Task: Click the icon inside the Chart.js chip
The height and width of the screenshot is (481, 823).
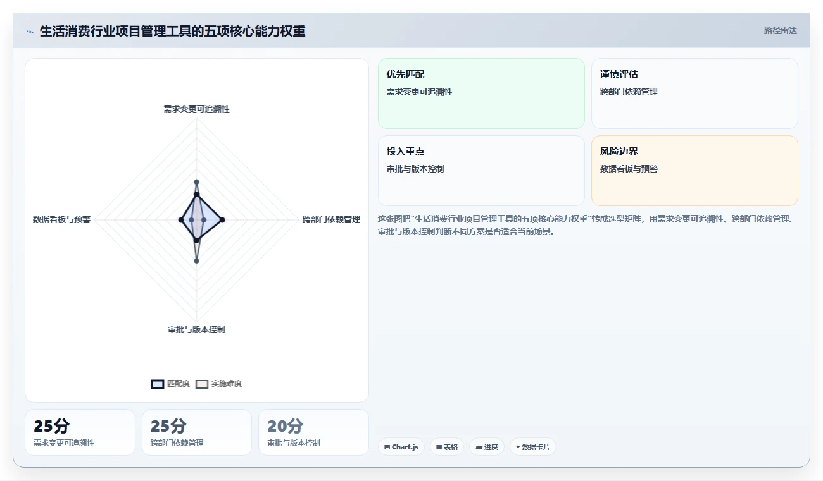Action: point(387,447)
